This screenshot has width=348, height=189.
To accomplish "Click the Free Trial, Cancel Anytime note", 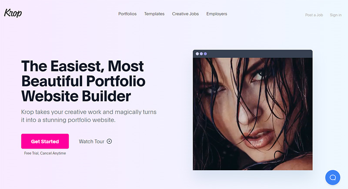I will click(45, 153).
